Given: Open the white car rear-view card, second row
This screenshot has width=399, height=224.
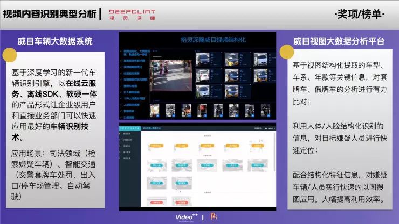Looking at the screenshot, I should point(209,75).
